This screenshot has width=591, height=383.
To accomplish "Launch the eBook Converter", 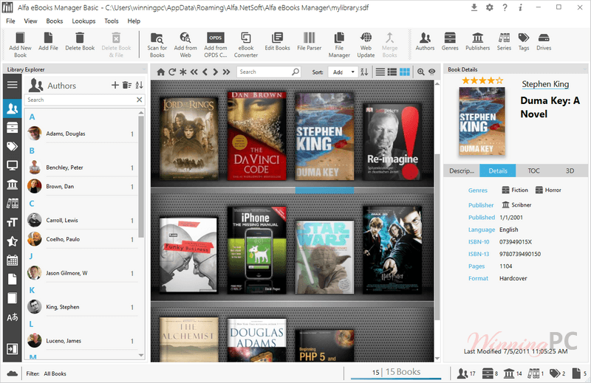I will point(246,44).
